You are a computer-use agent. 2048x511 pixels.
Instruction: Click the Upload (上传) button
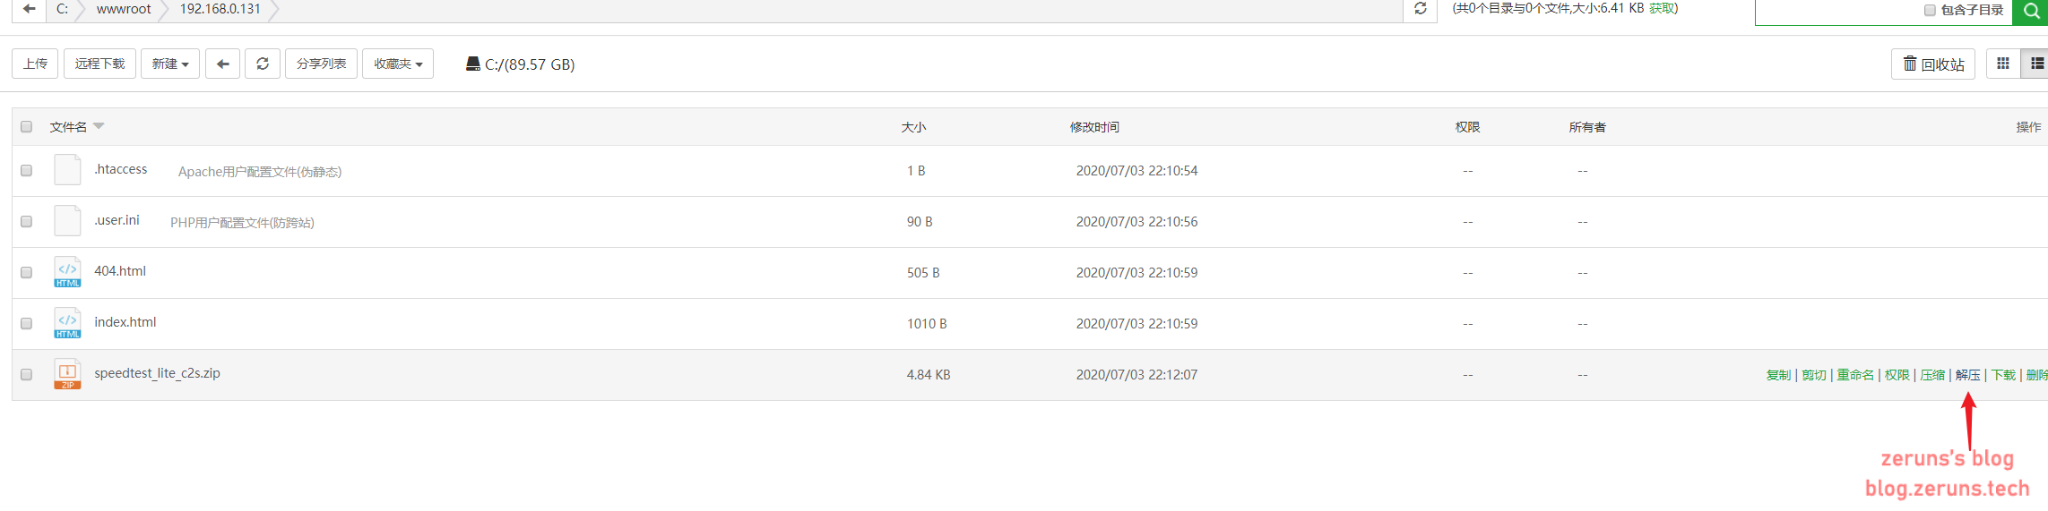coord(35,64)
